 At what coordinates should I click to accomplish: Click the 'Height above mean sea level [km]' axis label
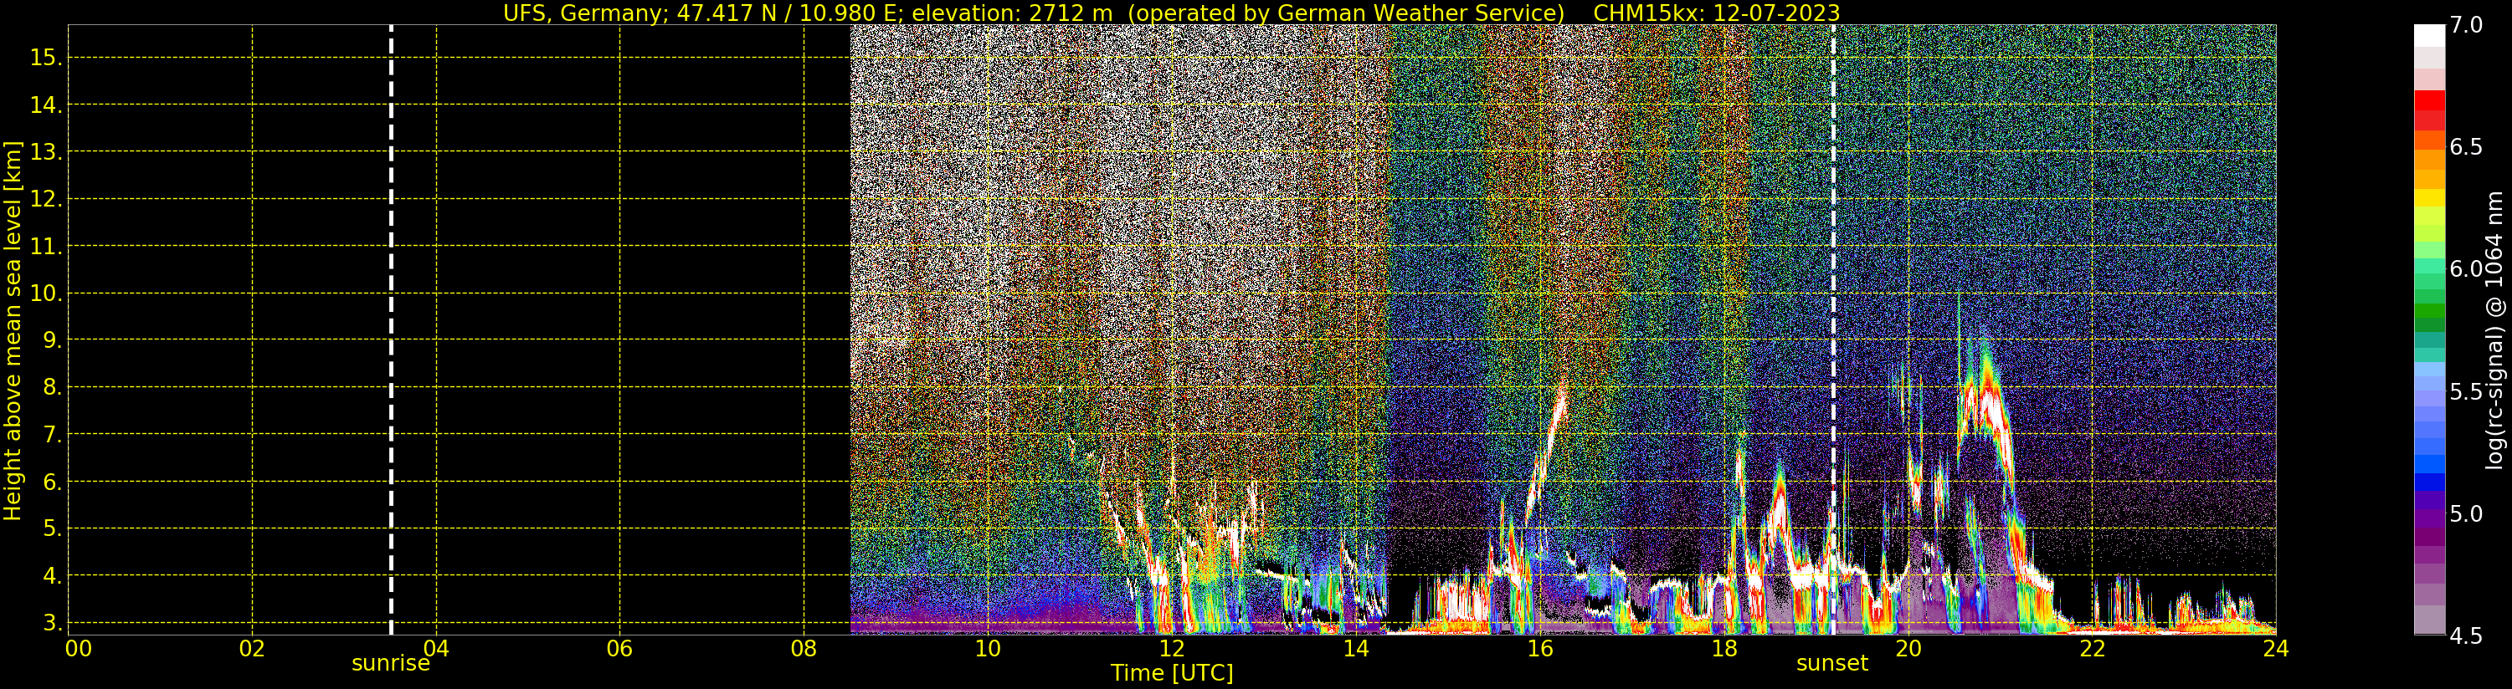[x=13, y=330]
